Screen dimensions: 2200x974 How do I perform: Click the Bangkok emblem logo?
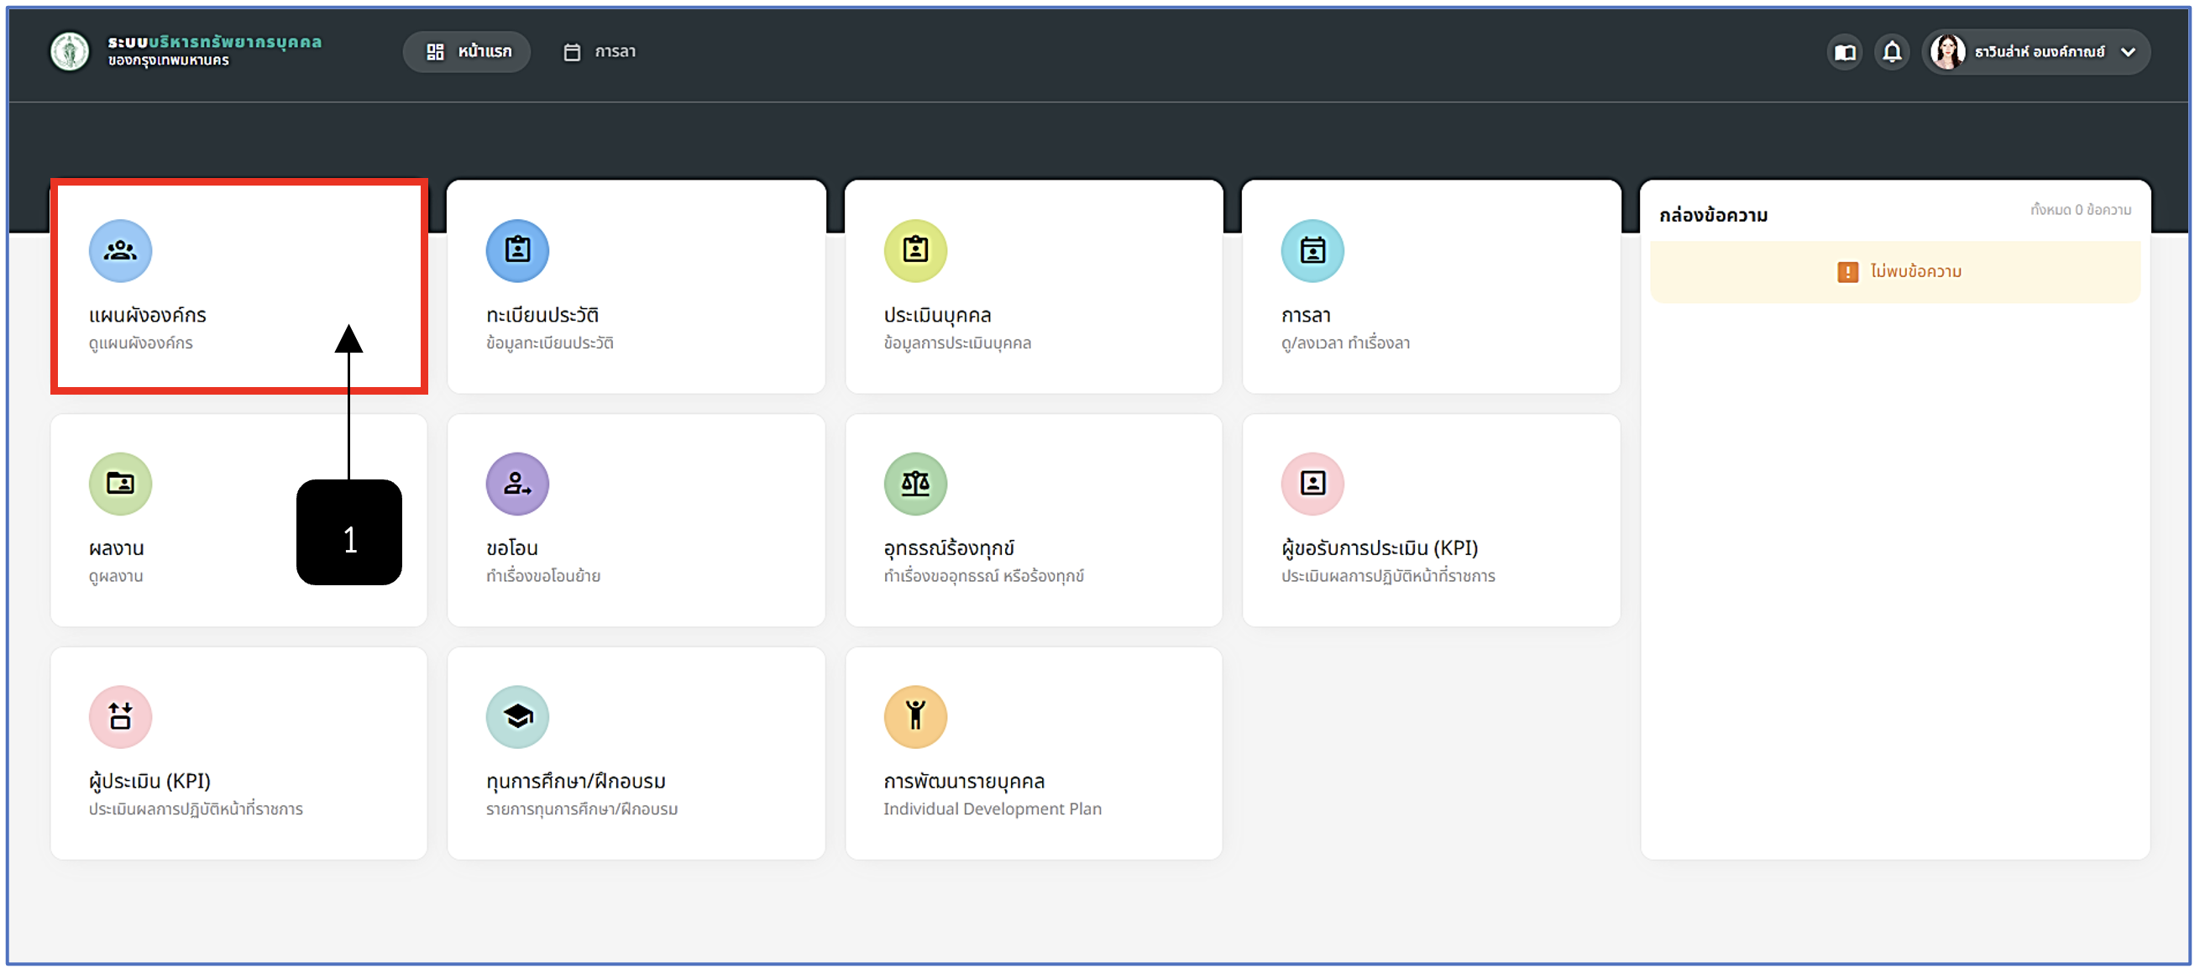point(70,51)
